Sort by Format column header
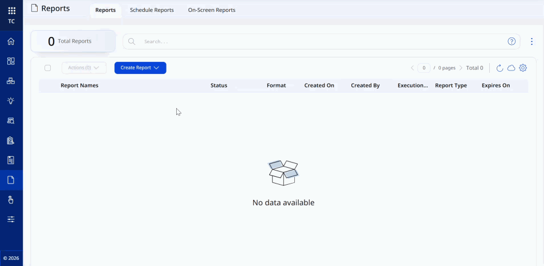Image resolution: width=544 pixels, height=266 pixels. (276, 85)
